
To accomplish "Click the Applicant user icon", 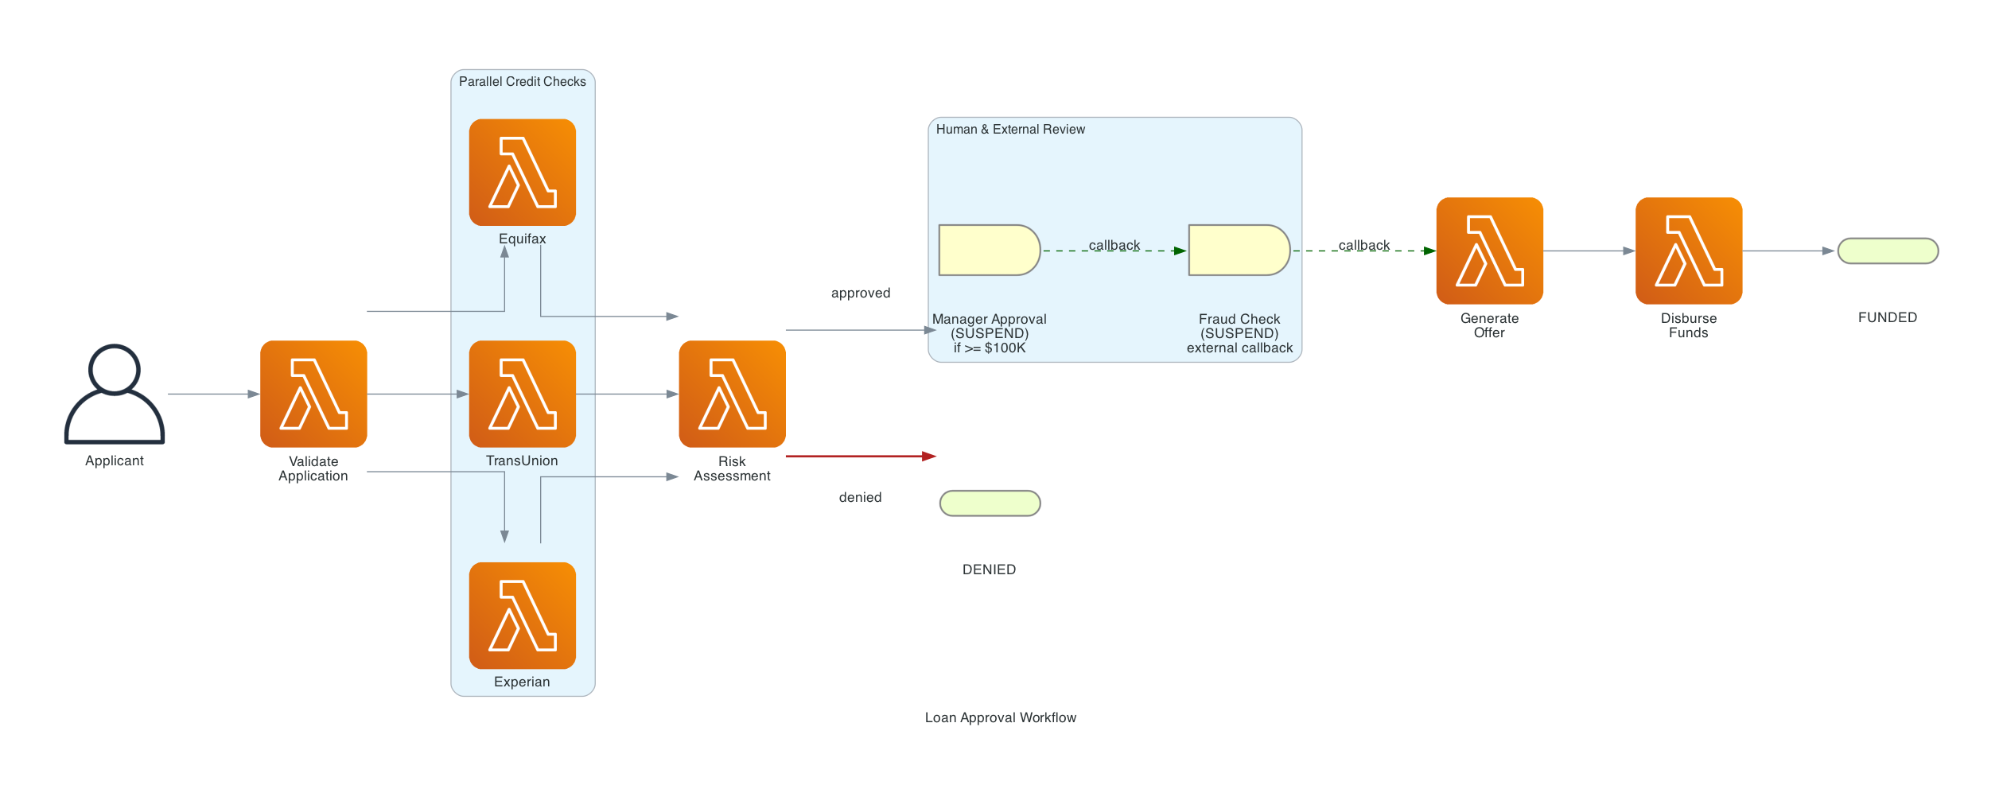I will 115,394.
